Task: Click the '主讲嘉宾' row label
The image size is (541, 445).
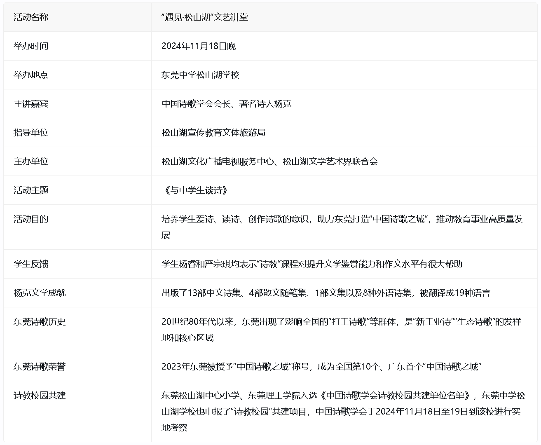Action: [x=31, y=104]
